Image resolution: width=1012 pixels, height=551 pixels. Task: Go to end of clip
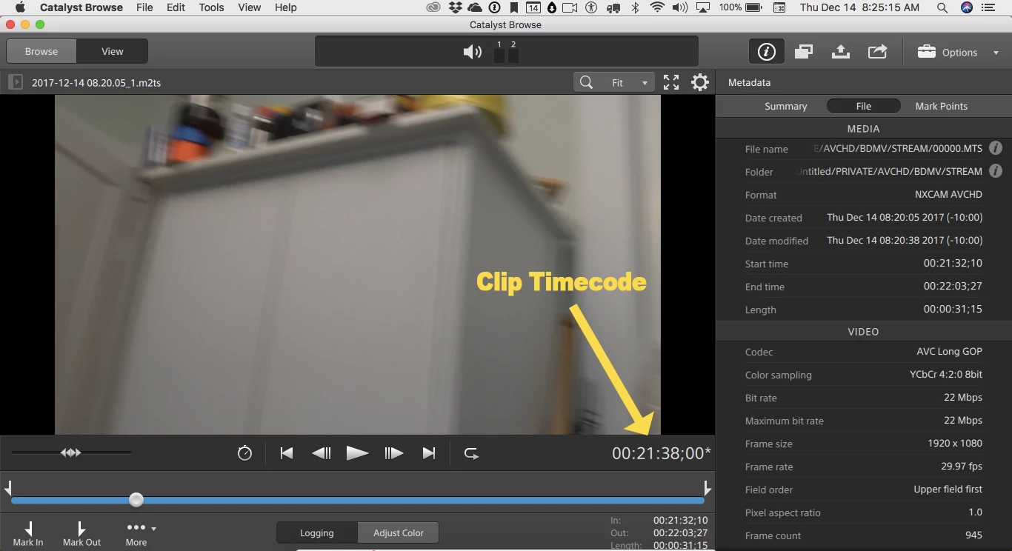pos(429,453)
